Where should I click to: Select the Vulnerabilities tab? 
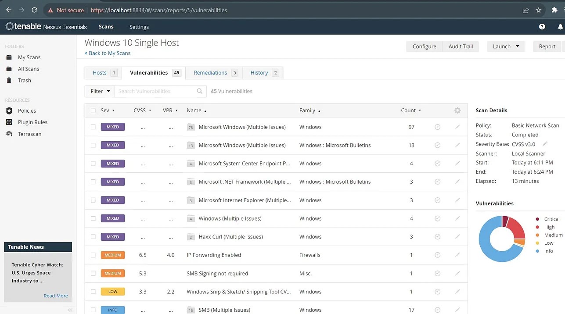pos(154,73)
